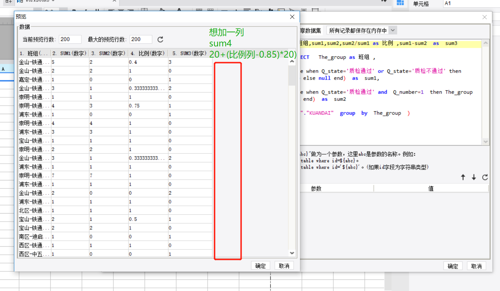The height and width of the screenshot is (291, 500).
Task: Move the parameter down with the down arrow
Action: 474,177
